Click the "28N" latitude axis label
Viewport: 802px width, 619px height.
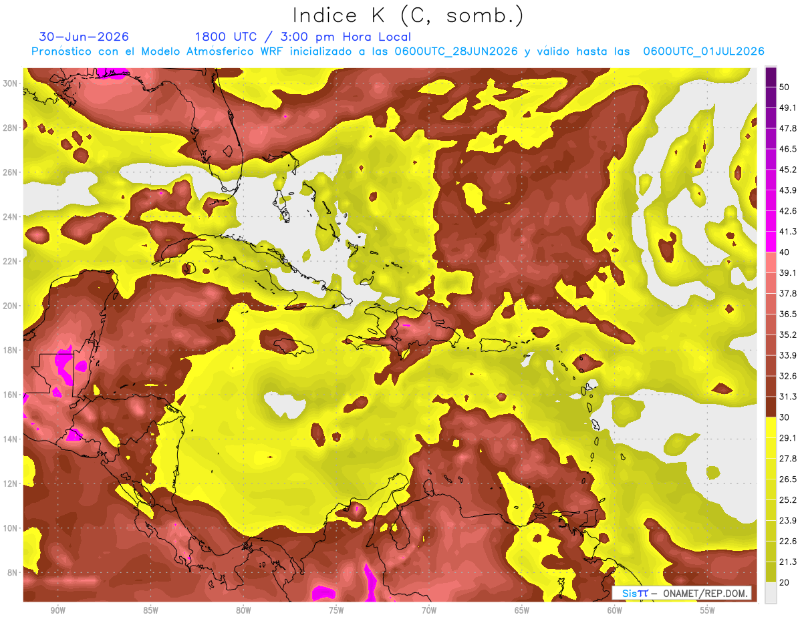[11, 128]
